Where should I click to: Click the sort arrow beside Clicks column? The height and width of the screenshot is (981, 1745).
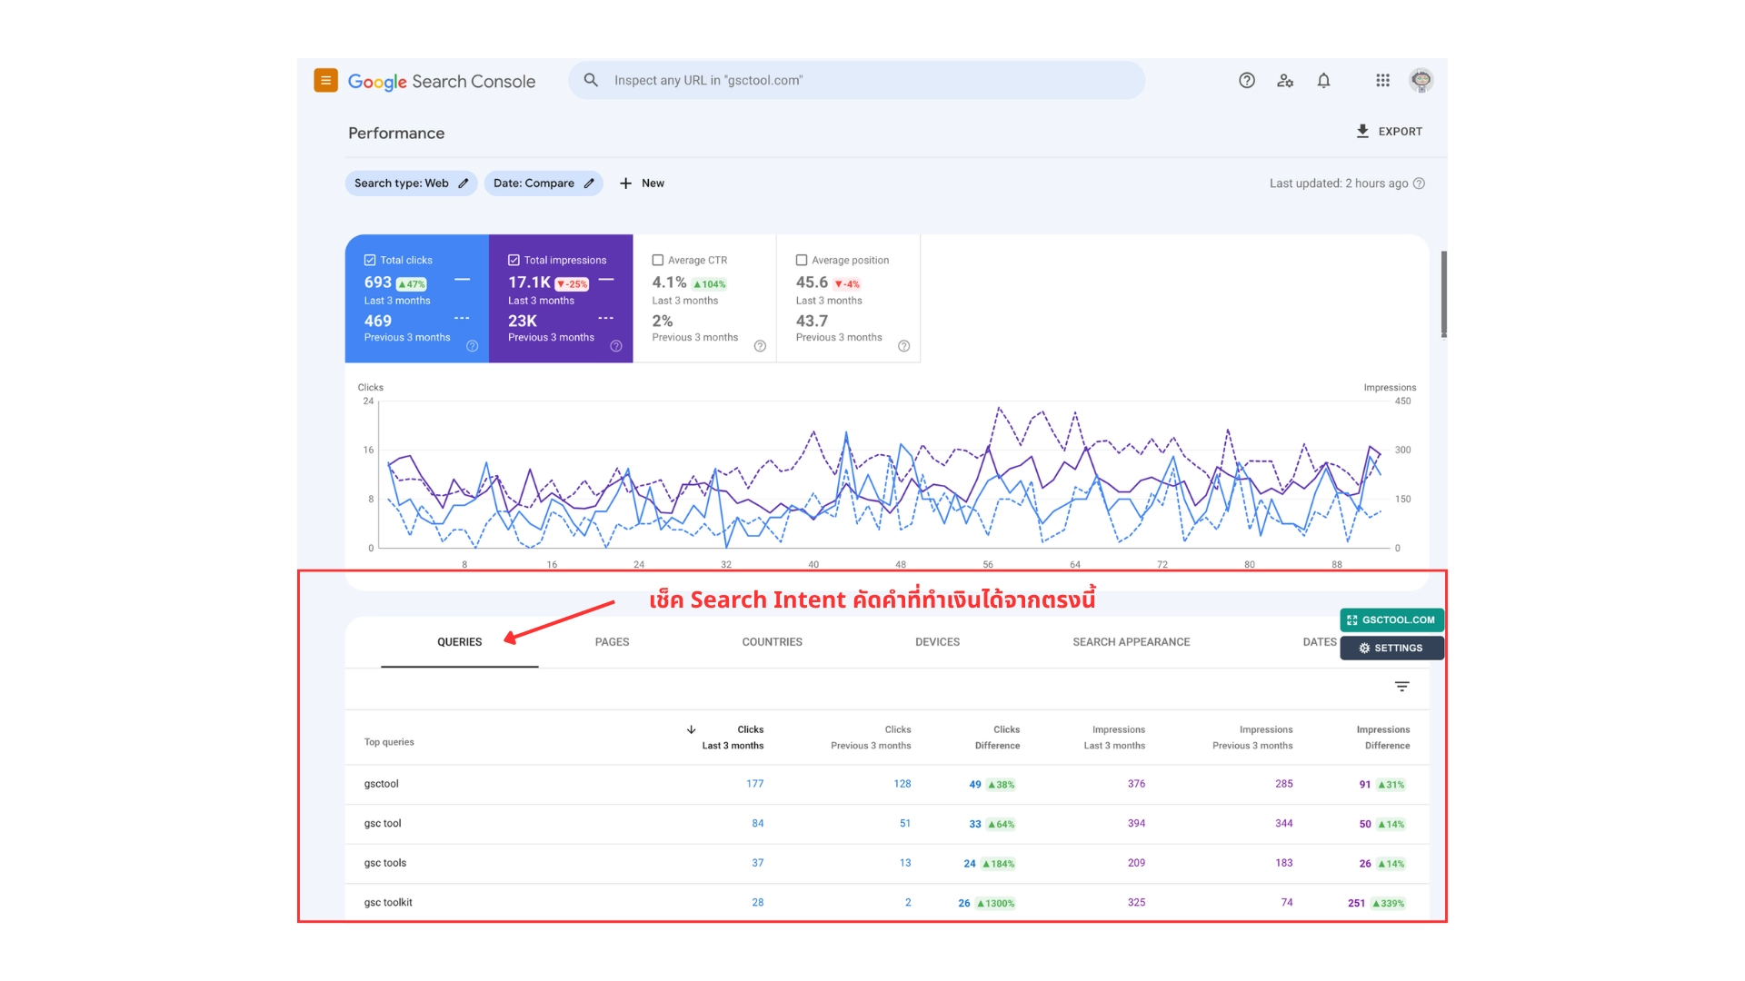point(692,729)
